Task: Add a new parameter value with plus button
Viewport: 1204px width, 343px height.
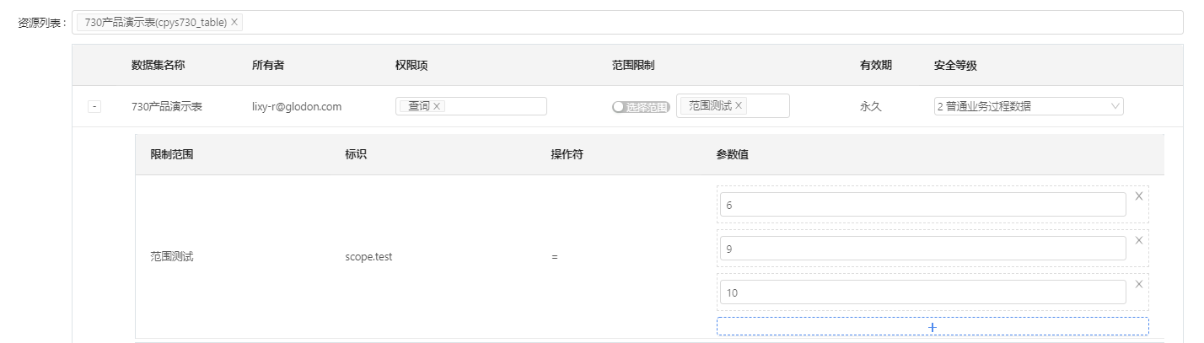Action: click(x=932, y=327)
